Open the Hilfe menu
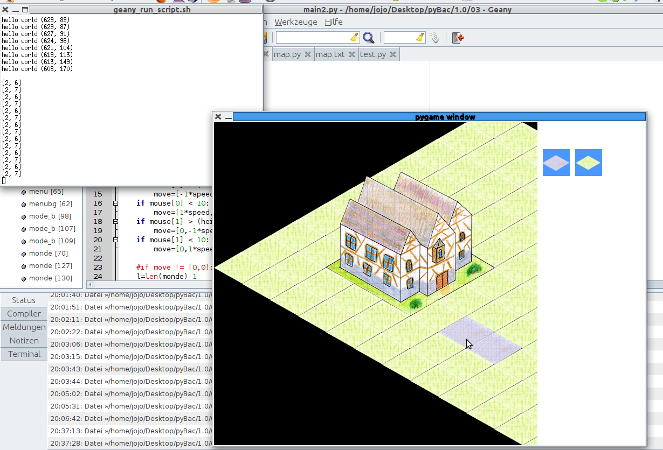 (x=333, y=22)
